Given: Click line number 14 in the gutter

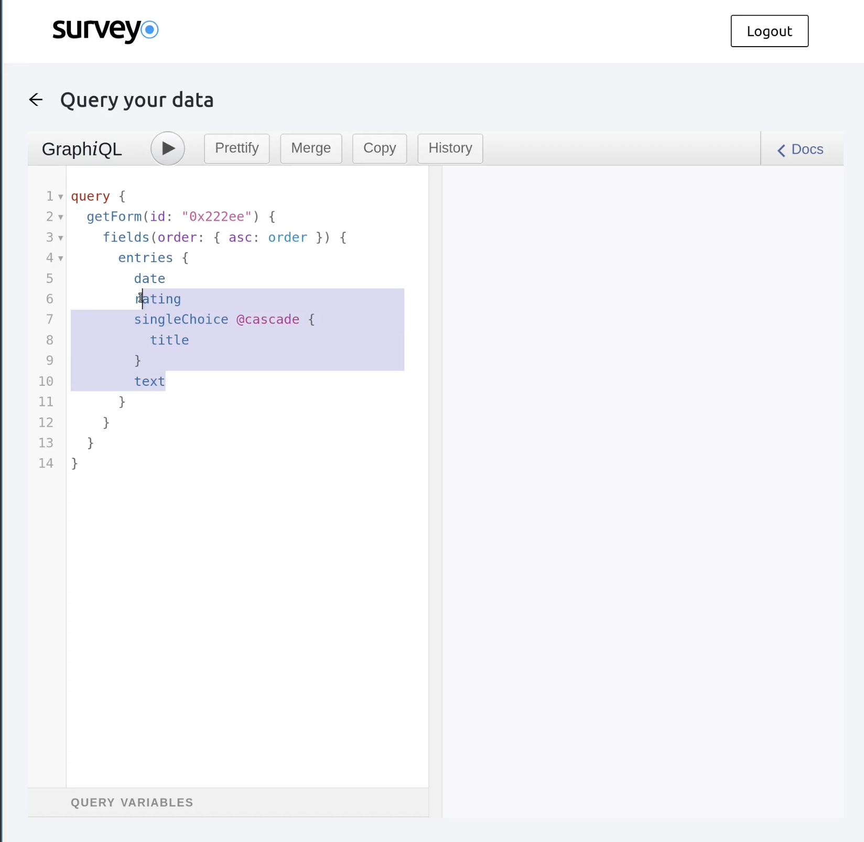Looking at the screenshot, I should 45,463.
